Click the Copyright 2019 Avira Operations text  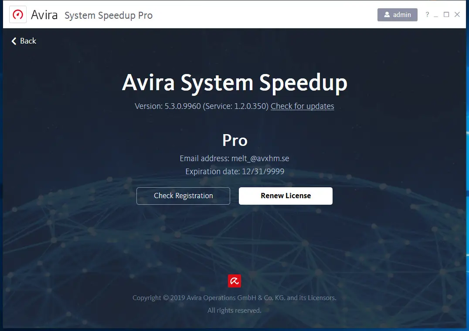tap(234, 298)
